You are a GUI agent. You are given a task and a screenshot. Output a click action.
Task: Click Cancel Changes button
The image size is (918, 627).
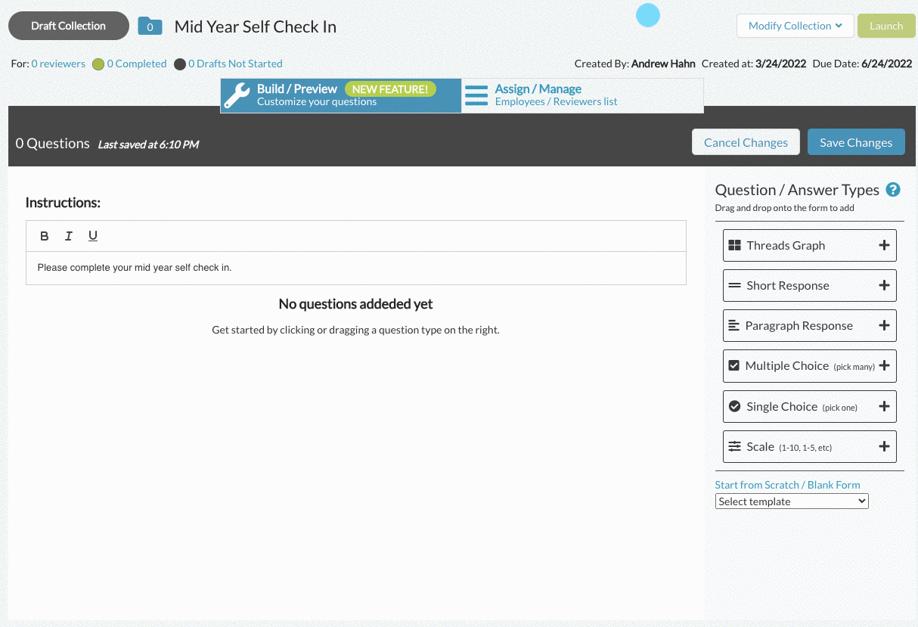746,142
